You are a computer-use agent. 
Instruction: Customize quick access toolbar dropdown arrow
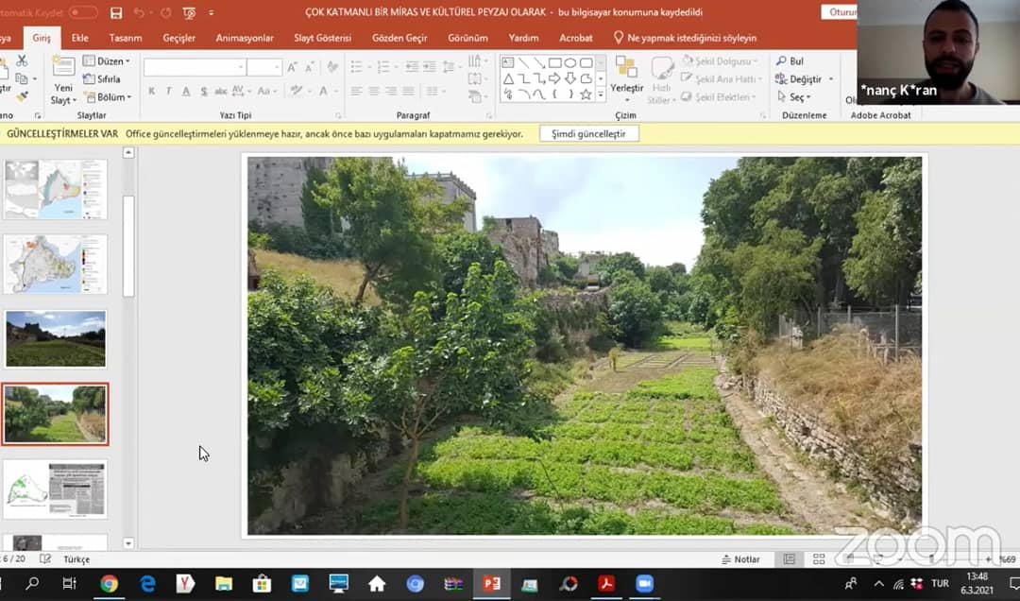(211, 12)
